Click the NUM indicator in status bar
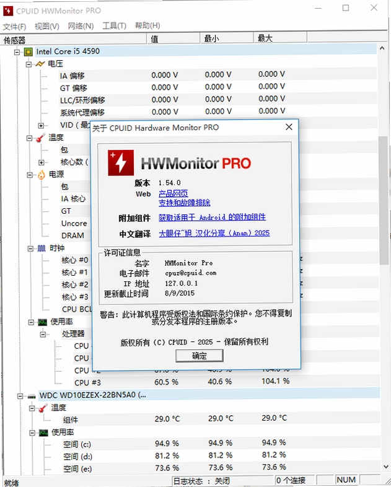The height and width of the screenshot is (487, 391). tap(346, 480)
